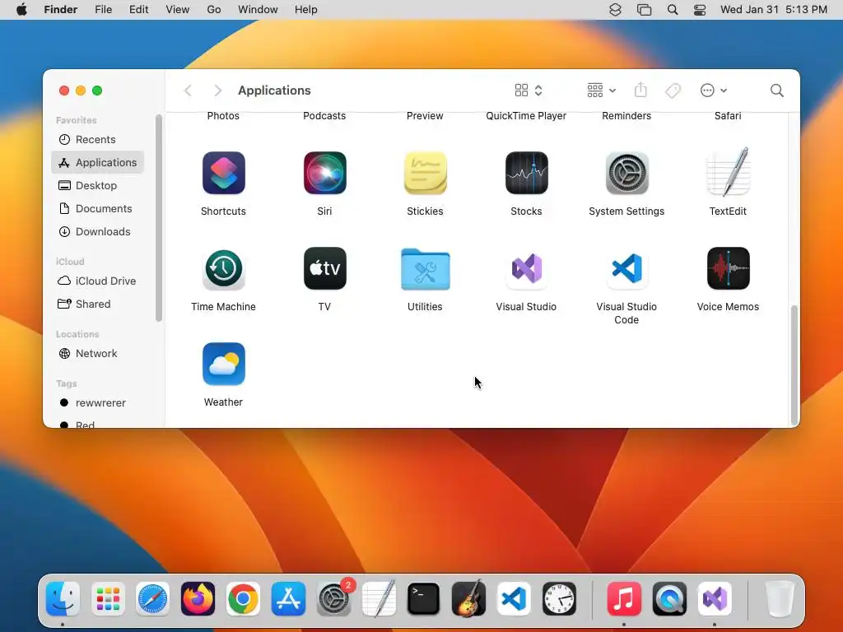Open the Window menu
843x632 pixels.
coord(258,10)
